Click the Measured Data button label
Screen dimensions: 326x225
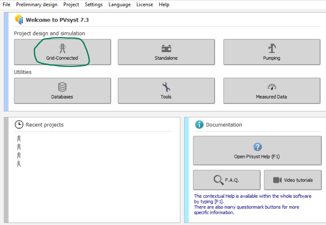pyautogui.click(x=272, y=97)
